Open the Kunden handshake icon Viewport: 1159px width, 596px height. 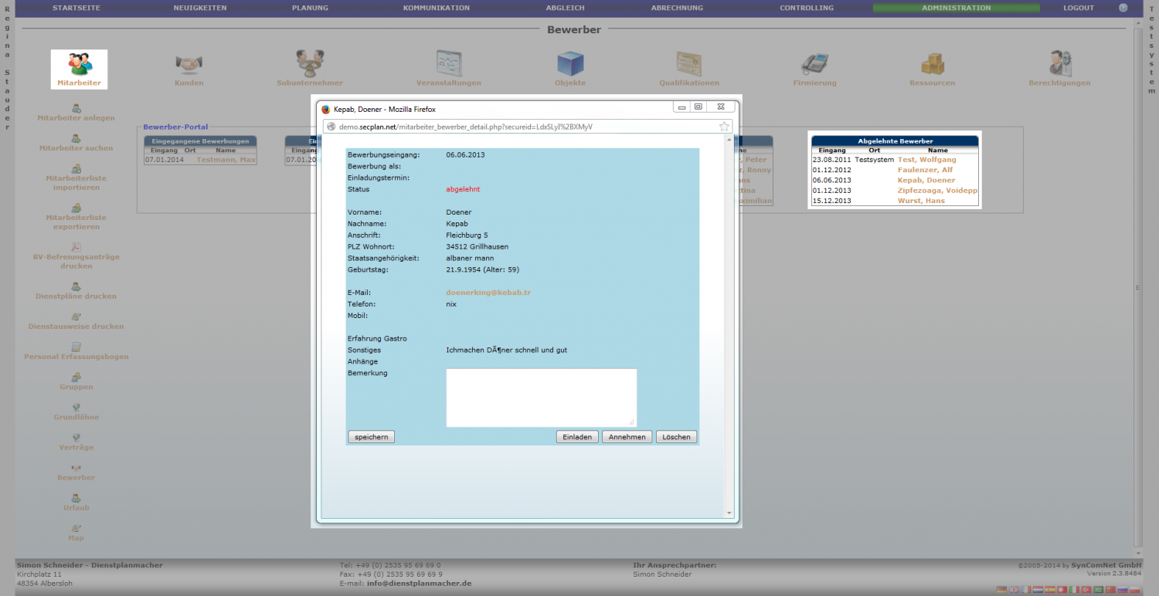tap(189, 64)
